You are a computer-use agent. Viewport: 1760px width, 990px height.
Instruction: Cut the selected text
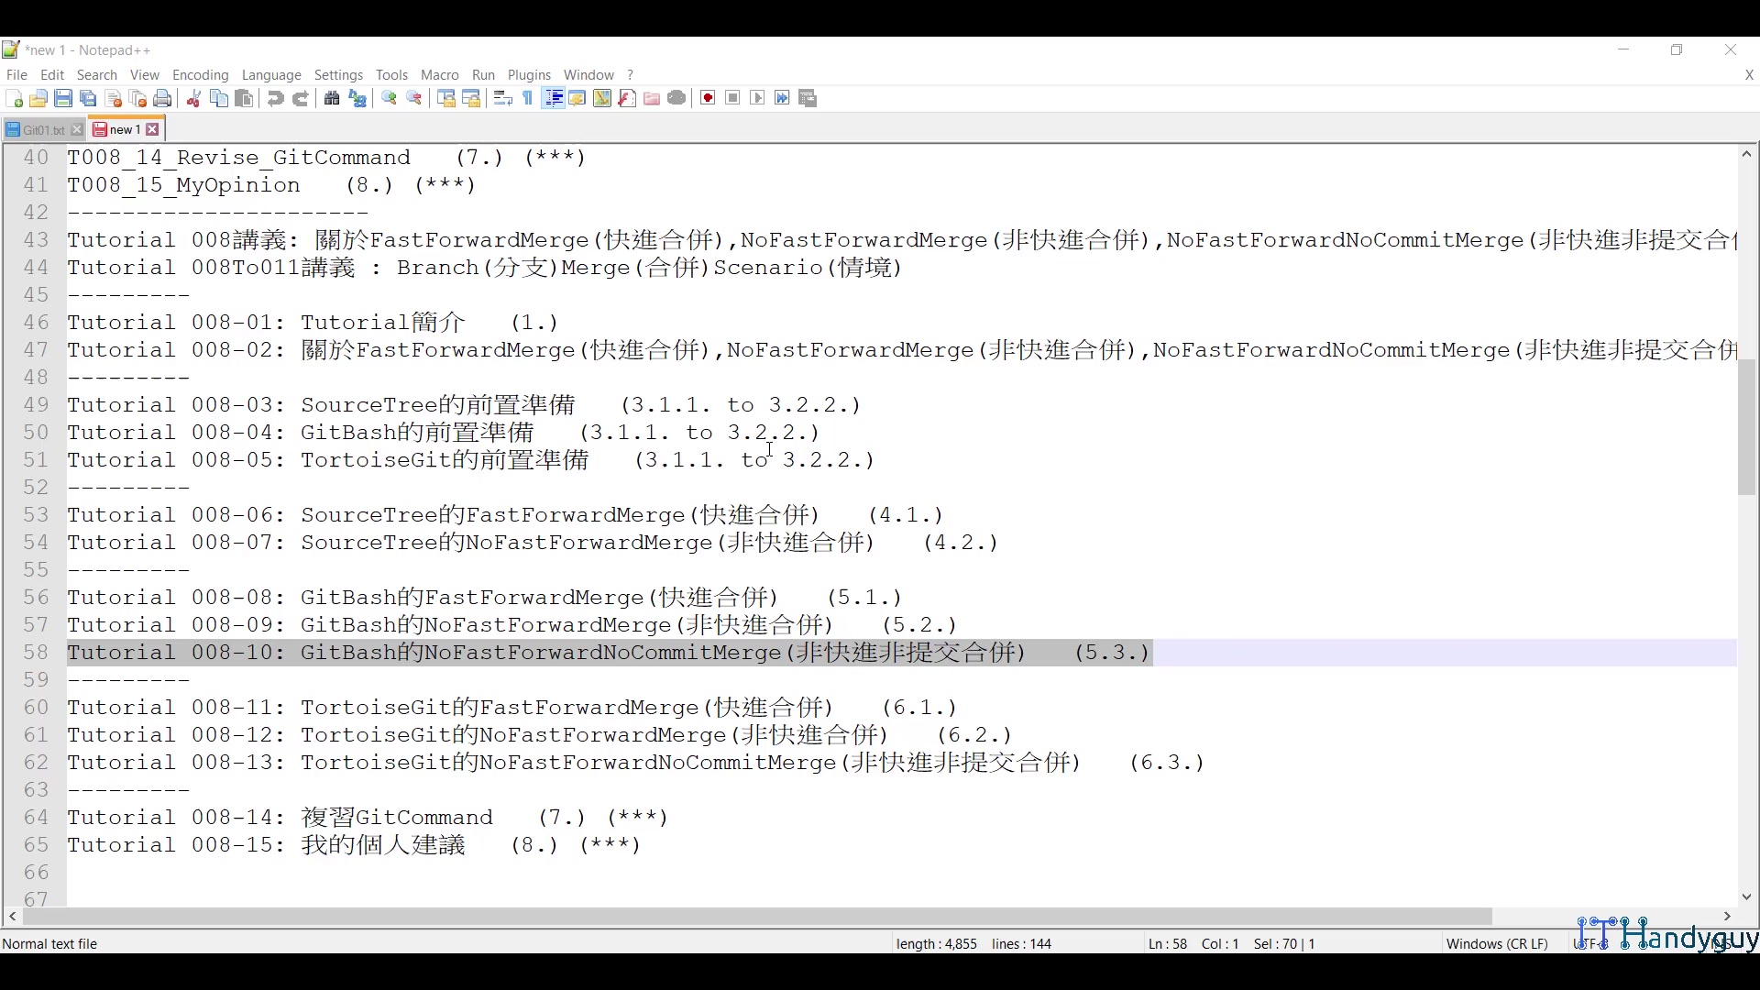click(193, 98)
